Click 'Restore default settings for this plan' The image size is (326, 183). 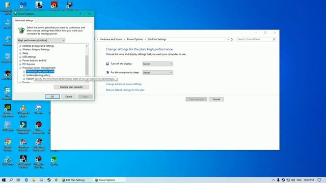125,90
